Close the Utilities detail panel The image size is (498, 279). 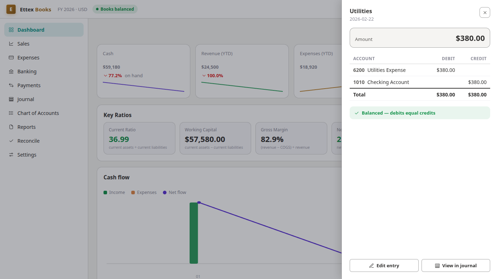485,12
